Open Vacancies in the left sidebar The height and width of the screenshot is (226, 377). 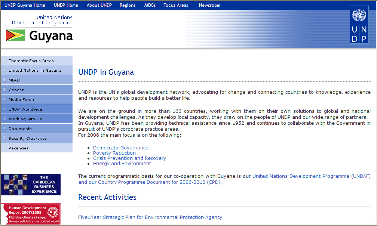coord(19,148)
